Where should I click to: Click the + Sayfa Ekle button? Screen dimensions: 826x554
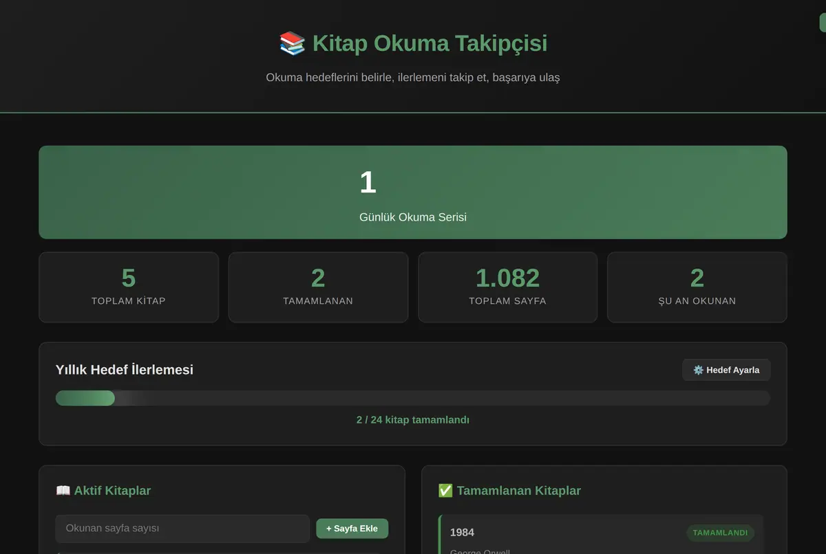[x=352, y=529]
